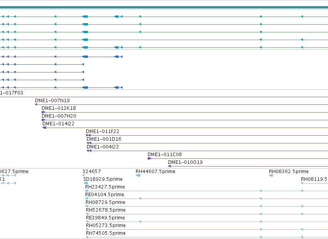Select the DME1-007N19 label
328x239 pixels.
click(52, 101)
